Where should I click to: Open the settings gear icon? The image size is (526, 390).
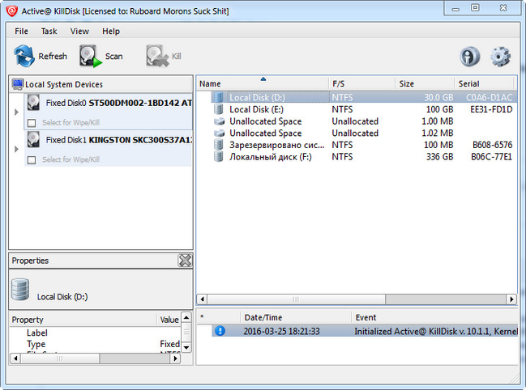[x=501, y=57]
